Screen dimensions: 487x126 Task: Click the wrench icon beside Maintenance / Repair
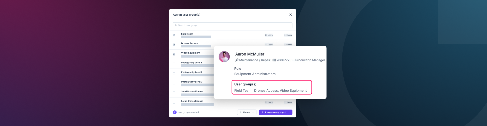(237, 60)
